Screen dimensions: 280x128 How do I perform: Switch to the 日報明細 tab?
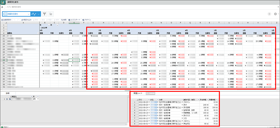pyautogui.click(x=151, y=93)
